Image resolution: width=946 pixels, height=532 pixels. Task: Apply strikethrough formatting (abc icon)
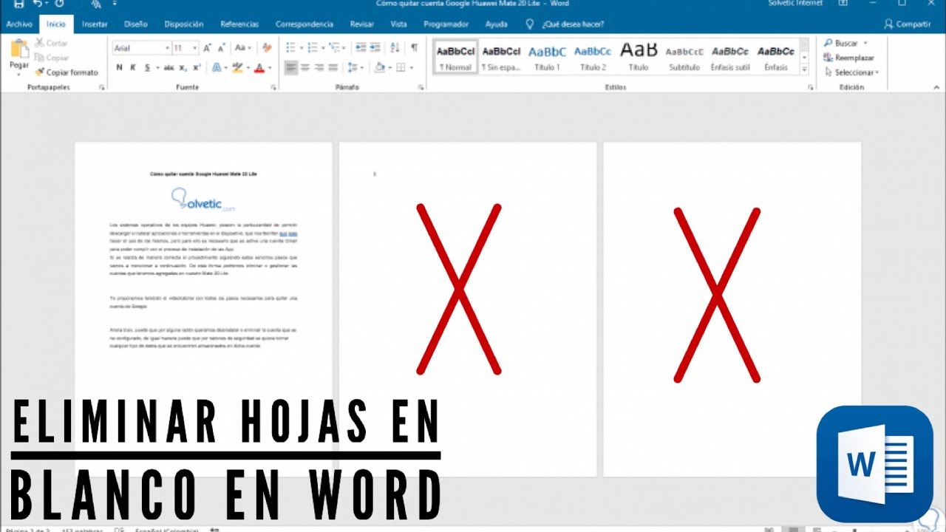click(169, 67)
